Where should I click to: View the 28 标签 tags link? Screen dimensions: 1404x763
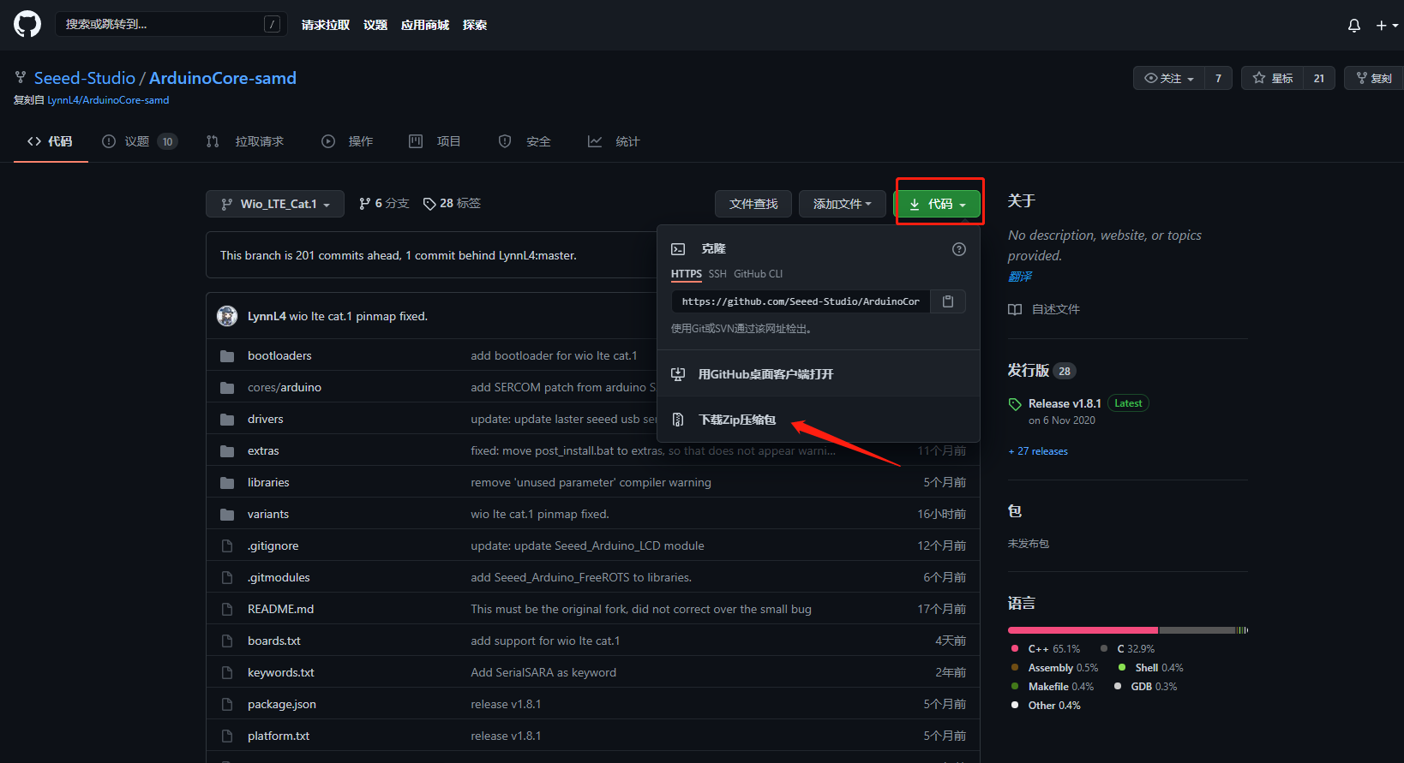pos(452,204)
